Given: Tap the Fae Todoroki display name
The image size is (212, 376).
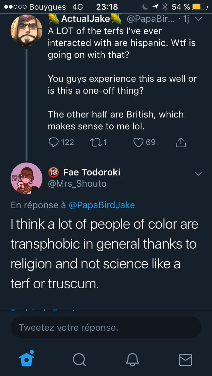Looking at the screenshot, I should (92, 172).
